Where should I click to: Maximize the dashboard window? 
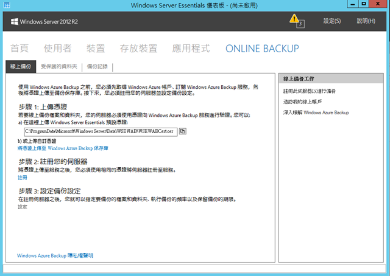coord(364,4)
